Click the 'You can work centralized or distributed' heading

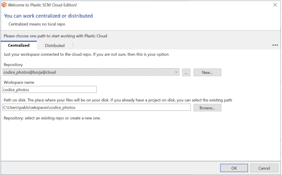tap(48, 16)
